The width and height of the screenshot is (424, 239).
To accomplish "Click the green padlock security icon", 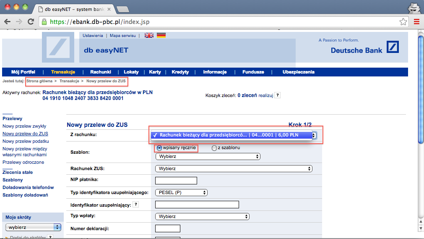I will point(44,22).
